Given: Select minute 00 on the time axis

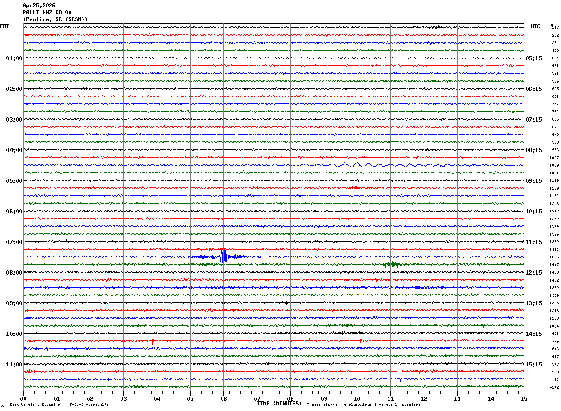Looking at the screenshot, I should pos(23,398).
